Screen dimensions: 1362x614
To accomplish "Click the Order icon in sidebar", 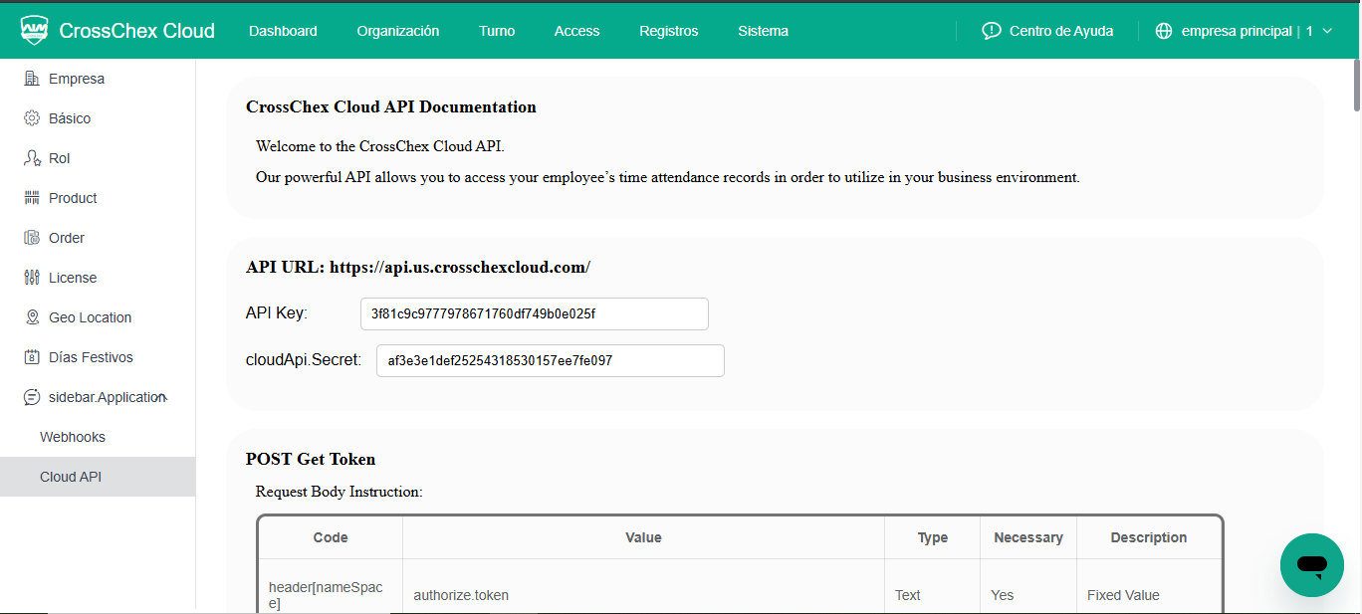I will tap(32, 238).
